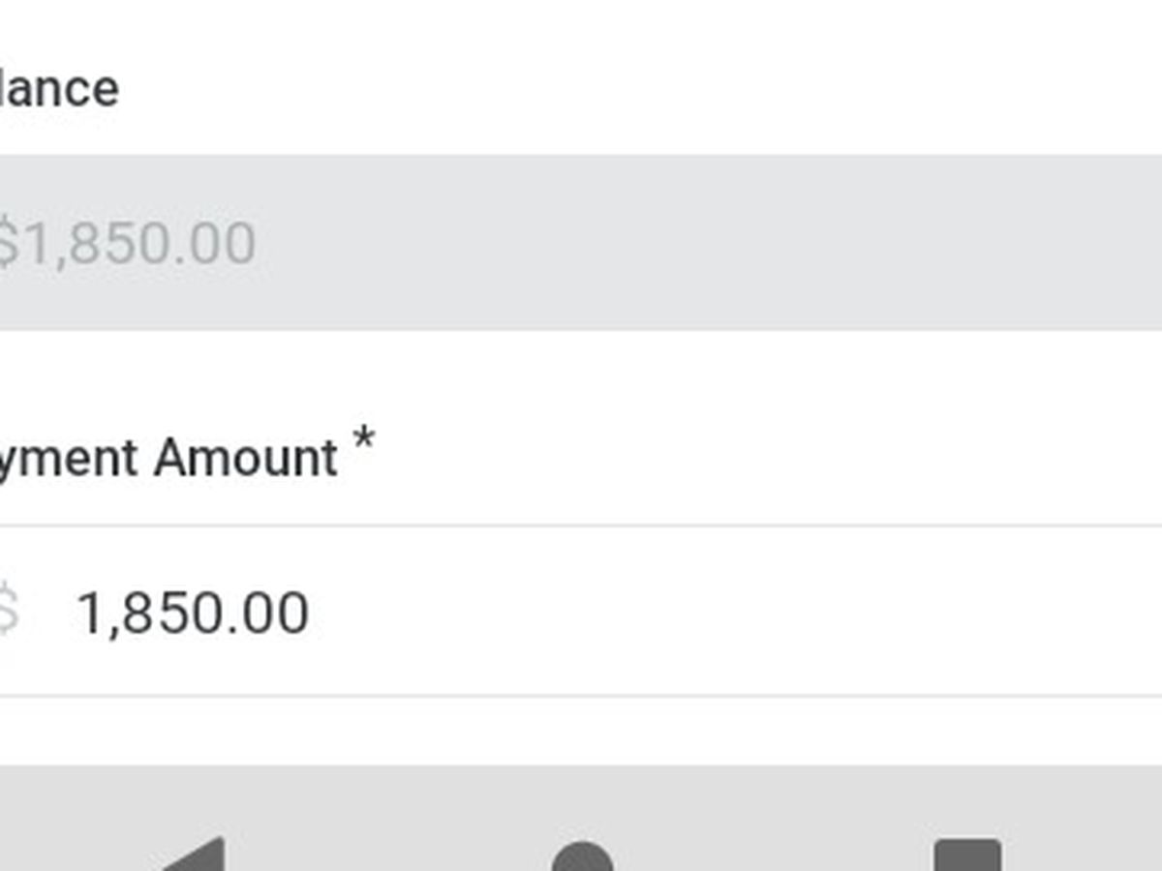Image resolution: width=1162 pixels, height=871 pixels.
Task: Click empty right side of grey Balance field
Action: tap(871, 242)
